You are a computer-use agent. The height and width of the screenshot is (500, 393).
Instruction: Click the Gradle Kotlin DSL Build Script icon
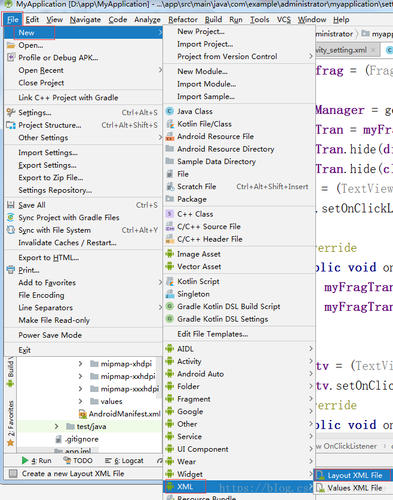[170, 307]
